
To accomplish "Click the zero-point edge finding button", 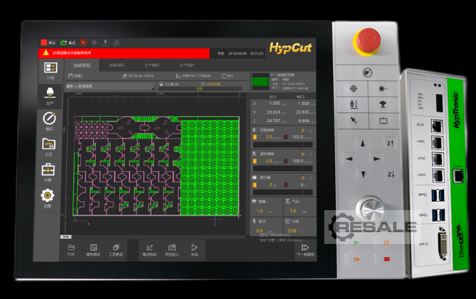I will [150, 250].
